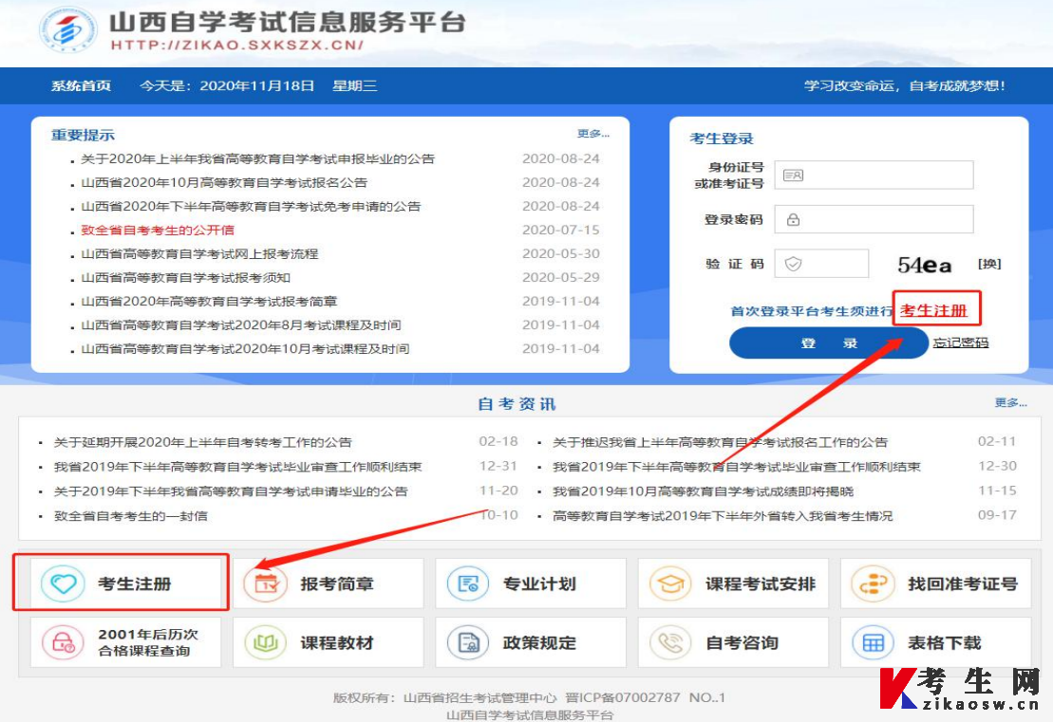The image size is (1053, 722).
Task: Click the red 考生注册 registration link
Action: [936, 308]
